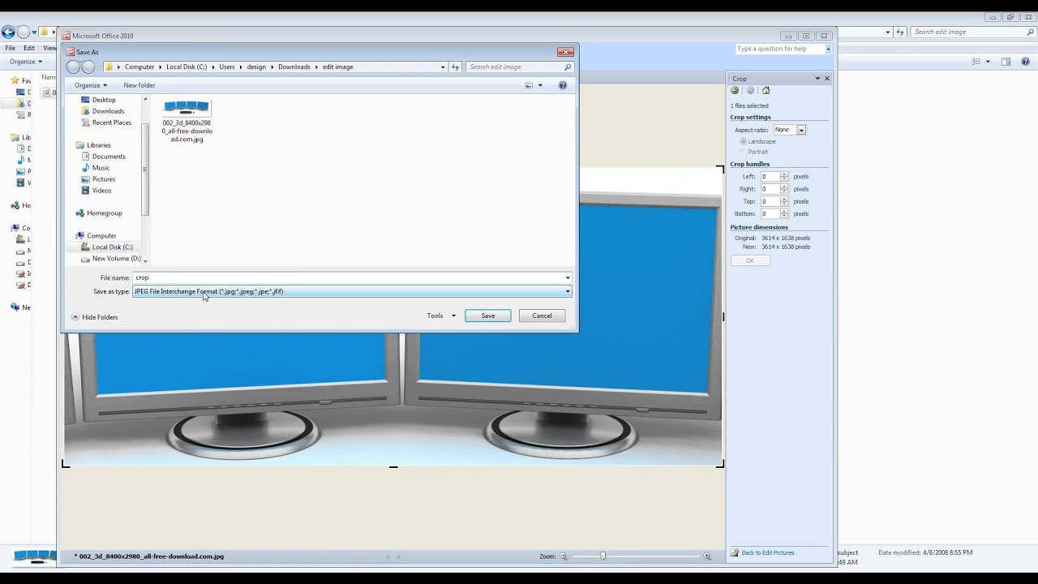Expand the address bar path dropdown

tap(443, 67)
